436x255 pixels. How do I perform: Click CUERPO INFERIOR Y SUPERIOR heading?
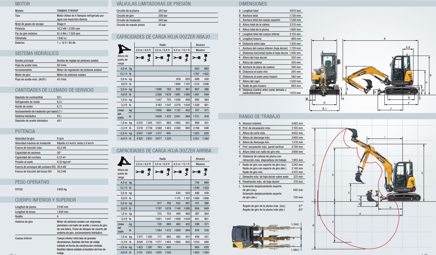click(x=46, y=200)
